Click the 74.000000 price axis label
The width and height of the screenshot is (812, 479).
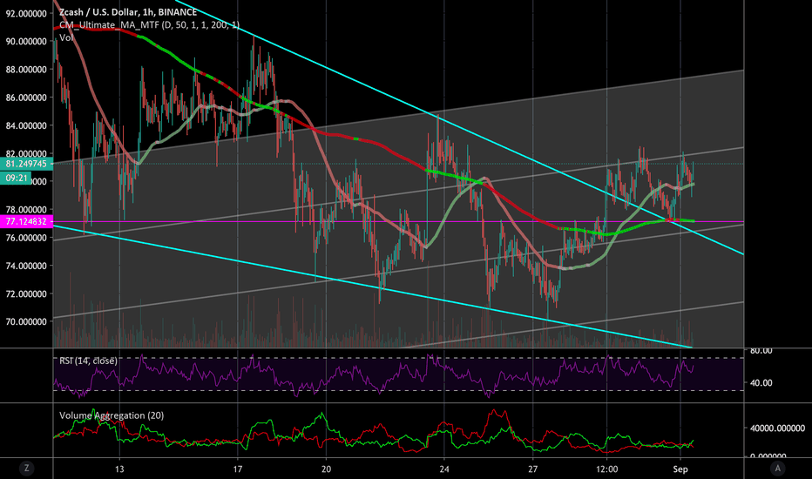[26, 266]
